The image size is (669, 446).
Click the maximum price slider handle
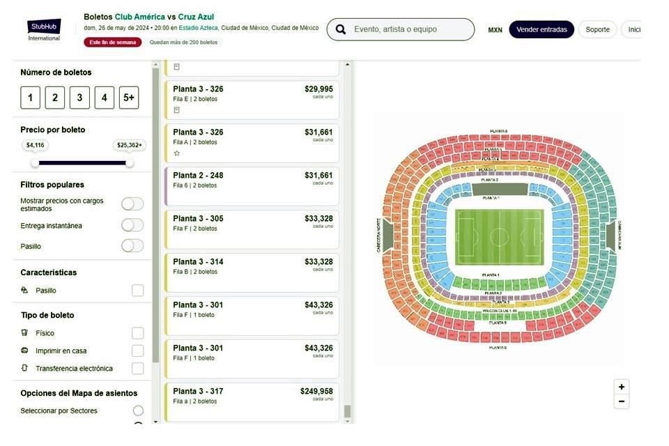(130, 162)
